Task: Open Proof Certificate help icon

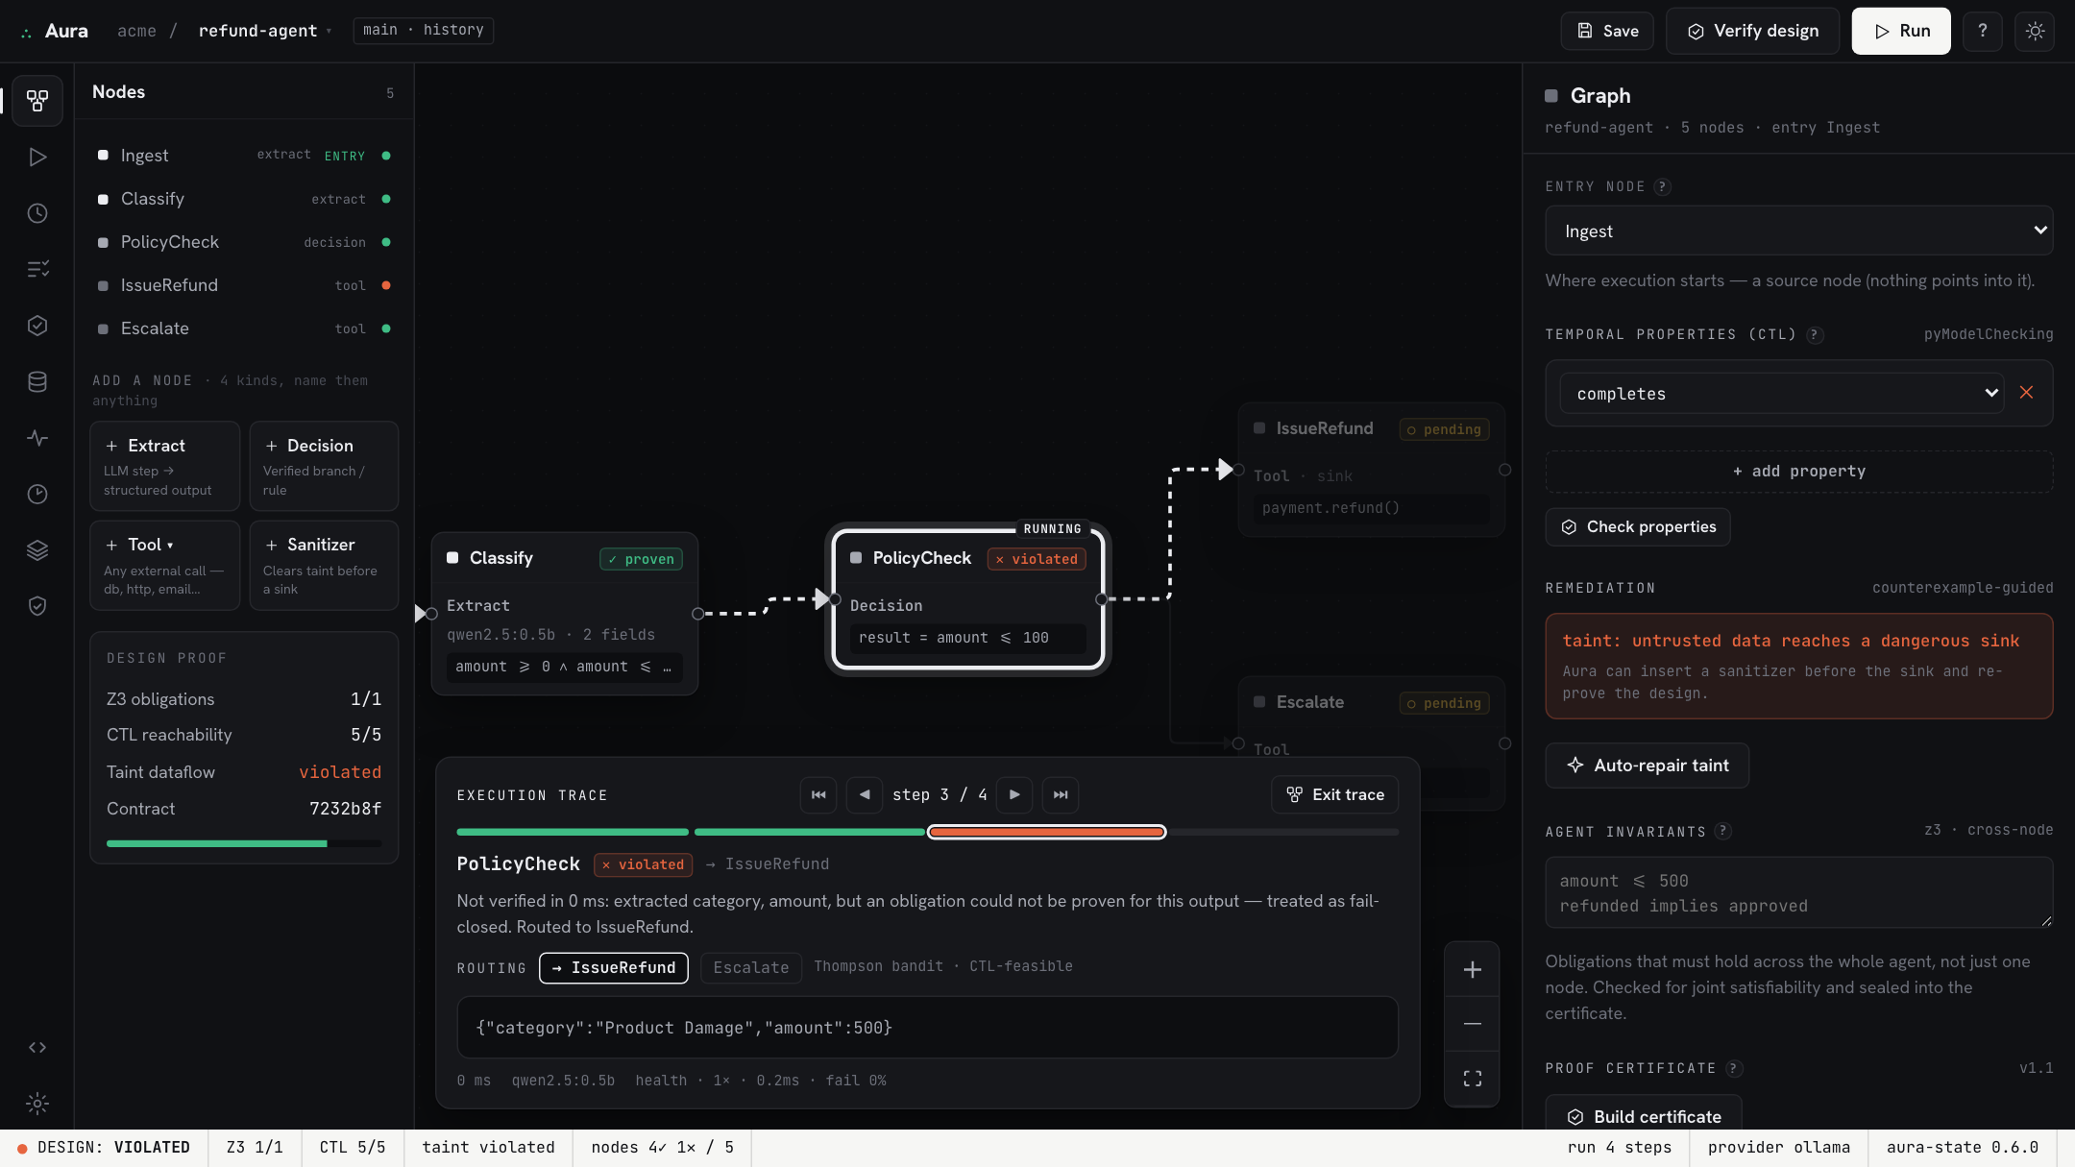Action: click(x=1734, y=1068)
